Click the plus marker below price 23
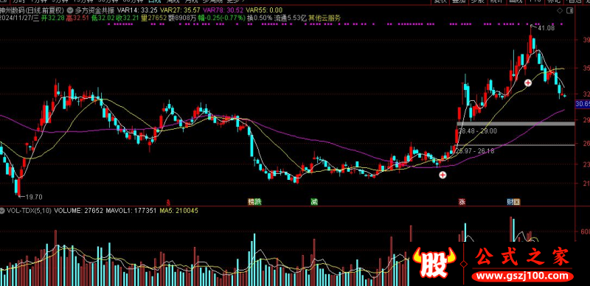The image size is (590, 286). tap(443, 175)
